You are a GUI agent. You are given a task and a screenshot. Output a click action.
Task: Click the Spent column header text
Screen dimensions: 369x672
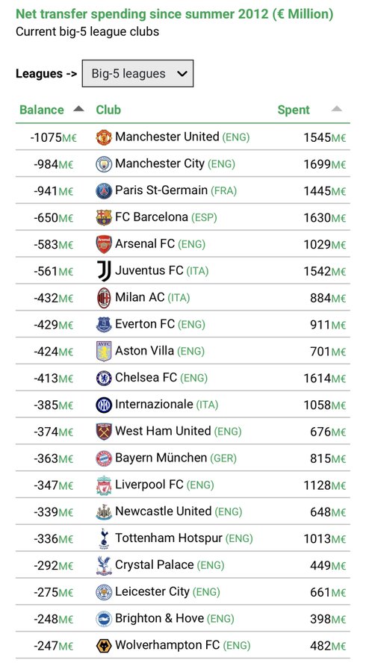[x=294, y=110]
